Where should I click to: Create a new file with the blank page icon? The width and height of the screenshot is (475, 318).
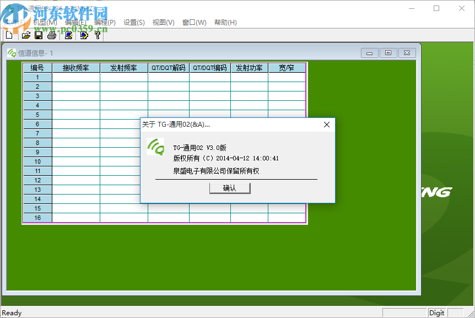click(9, 35)
